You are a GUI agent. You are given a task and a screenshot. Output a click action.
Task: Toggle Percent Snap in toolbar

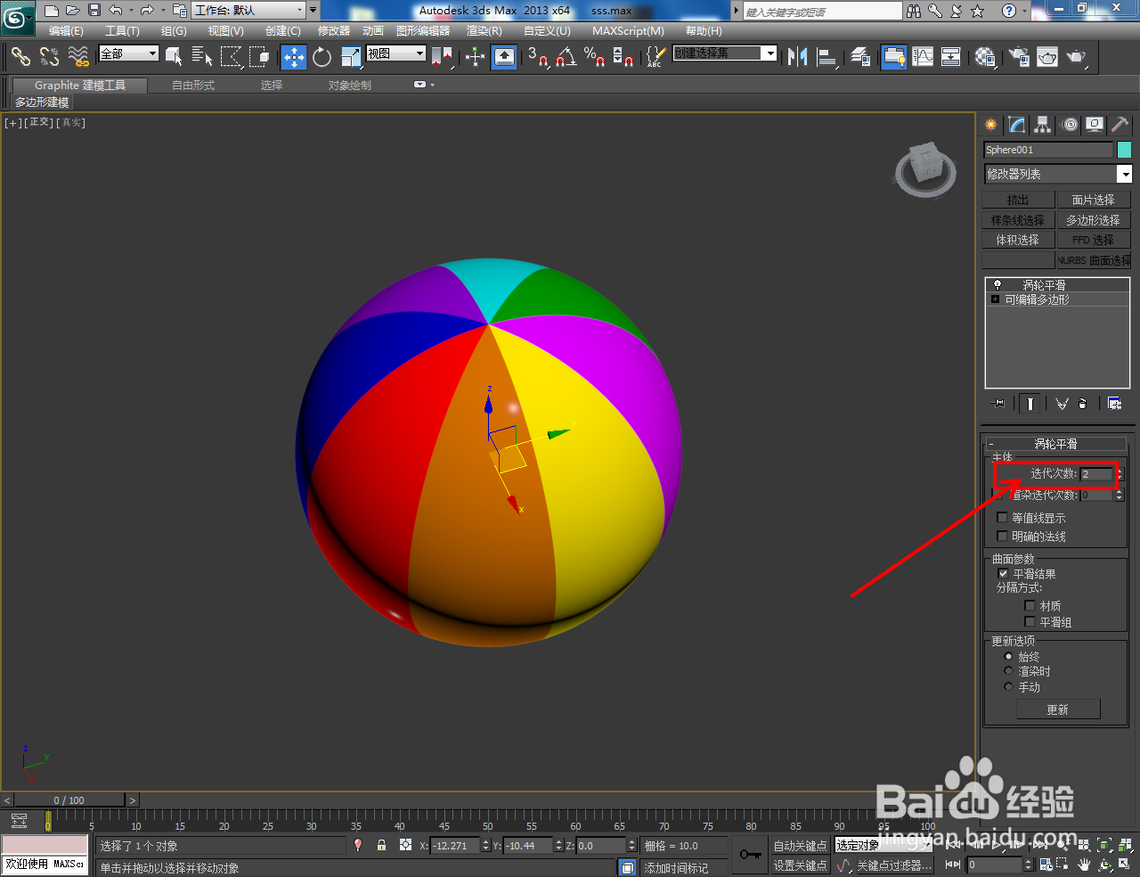594,57
